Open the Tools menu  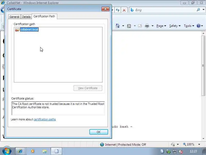point(189,26)
